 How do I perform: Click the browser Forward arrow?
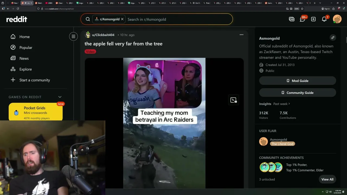pyautogui.click(x=13, y=9)
